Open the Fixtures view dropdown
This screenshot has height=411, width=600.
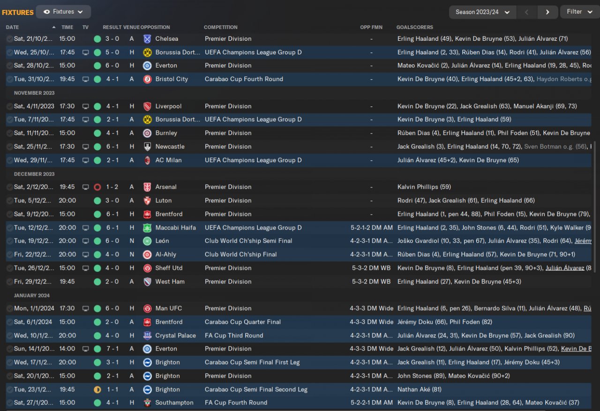[63, 12]
